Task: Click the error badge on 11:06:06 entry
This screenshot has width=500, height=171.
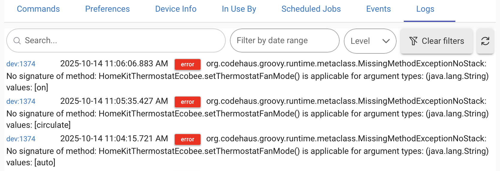Action: click(x=187, y=64)
